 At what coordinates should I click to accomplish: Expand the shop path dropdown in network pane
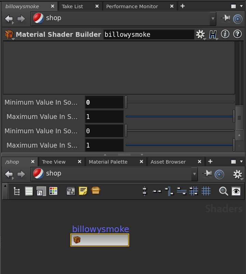(194, 174)
